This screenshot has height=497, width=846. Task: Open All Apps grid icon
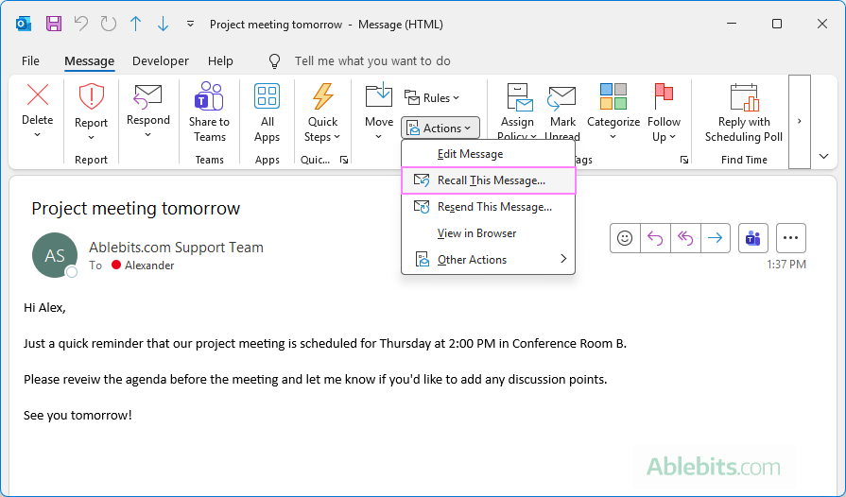tap(268, 96)
